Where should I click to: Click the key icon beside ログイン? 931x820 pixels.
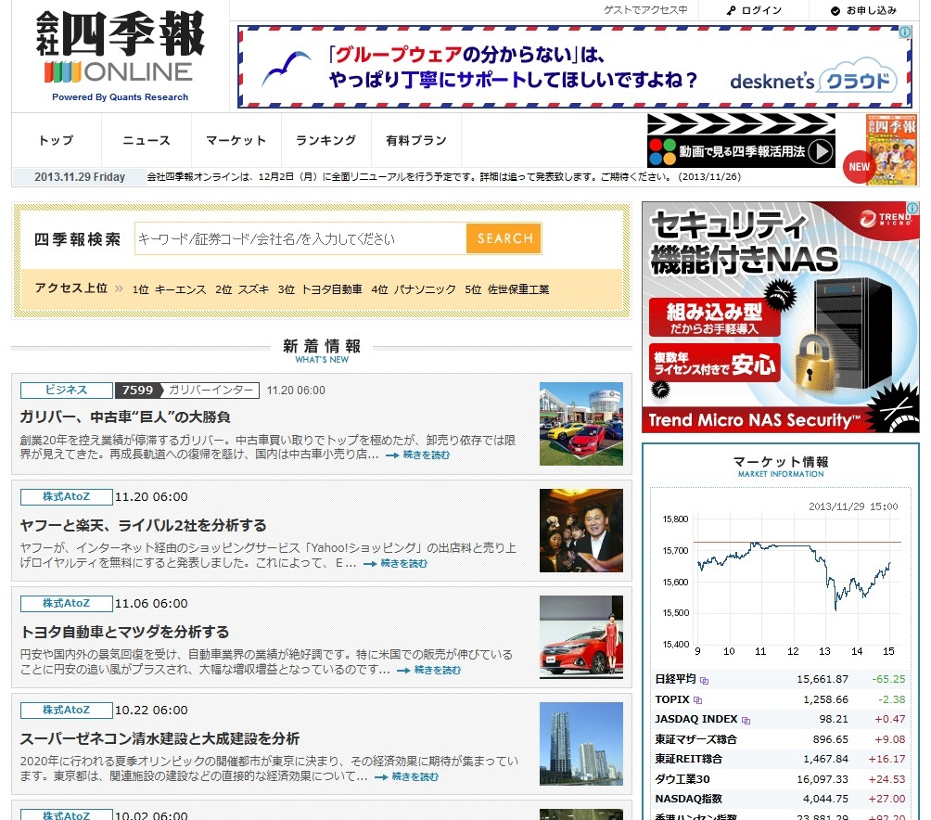(731, 10)
